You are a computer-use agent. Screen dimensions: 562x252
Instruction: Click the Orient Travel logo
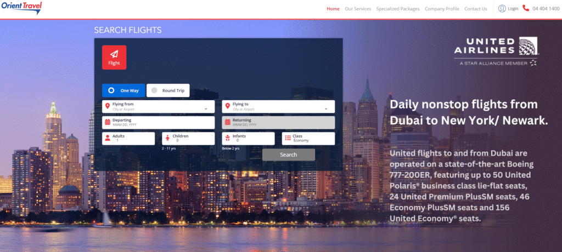21,7
